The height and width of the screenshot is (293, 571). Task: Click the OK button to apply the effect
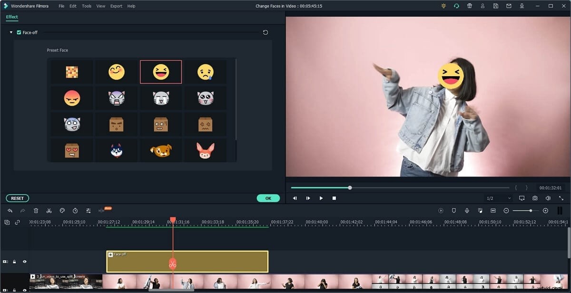(268, 198)
